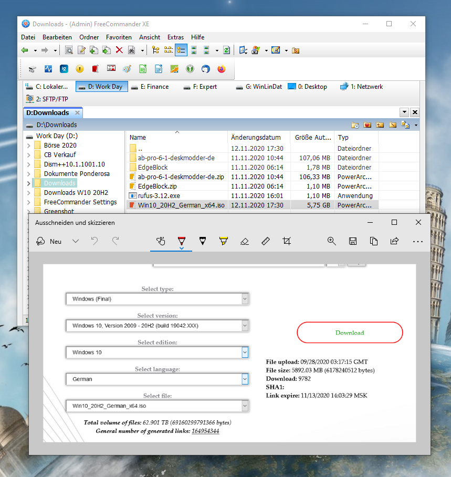Launch Thunderbird from the launcher bar
The image size is (451, 477).
pyautogui.click(x=206, y=69)
